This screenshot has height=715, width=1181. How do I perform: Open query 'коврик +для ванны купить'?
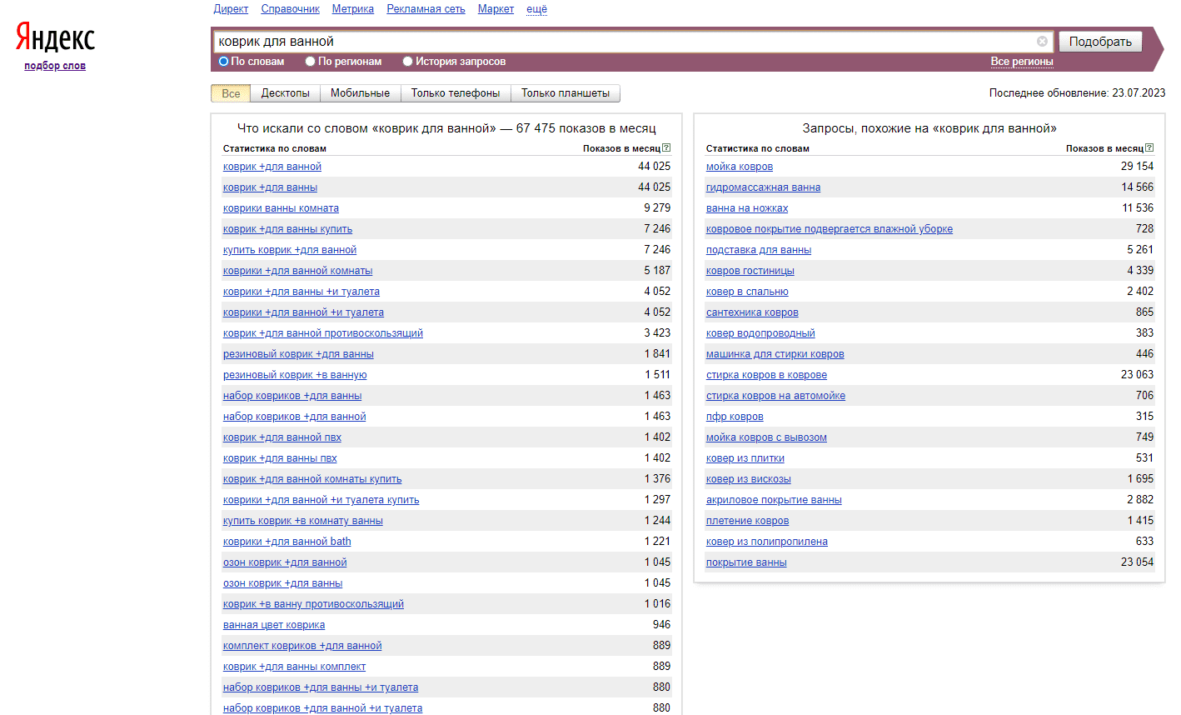point(287,229)
